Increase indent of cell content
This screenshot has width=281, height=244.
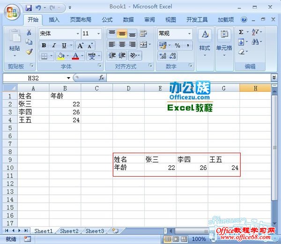point(122,56)
